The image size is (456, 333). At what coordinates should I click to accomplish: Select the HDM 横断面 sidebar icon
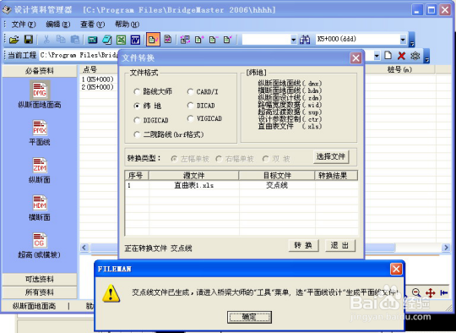click(40, 203)
